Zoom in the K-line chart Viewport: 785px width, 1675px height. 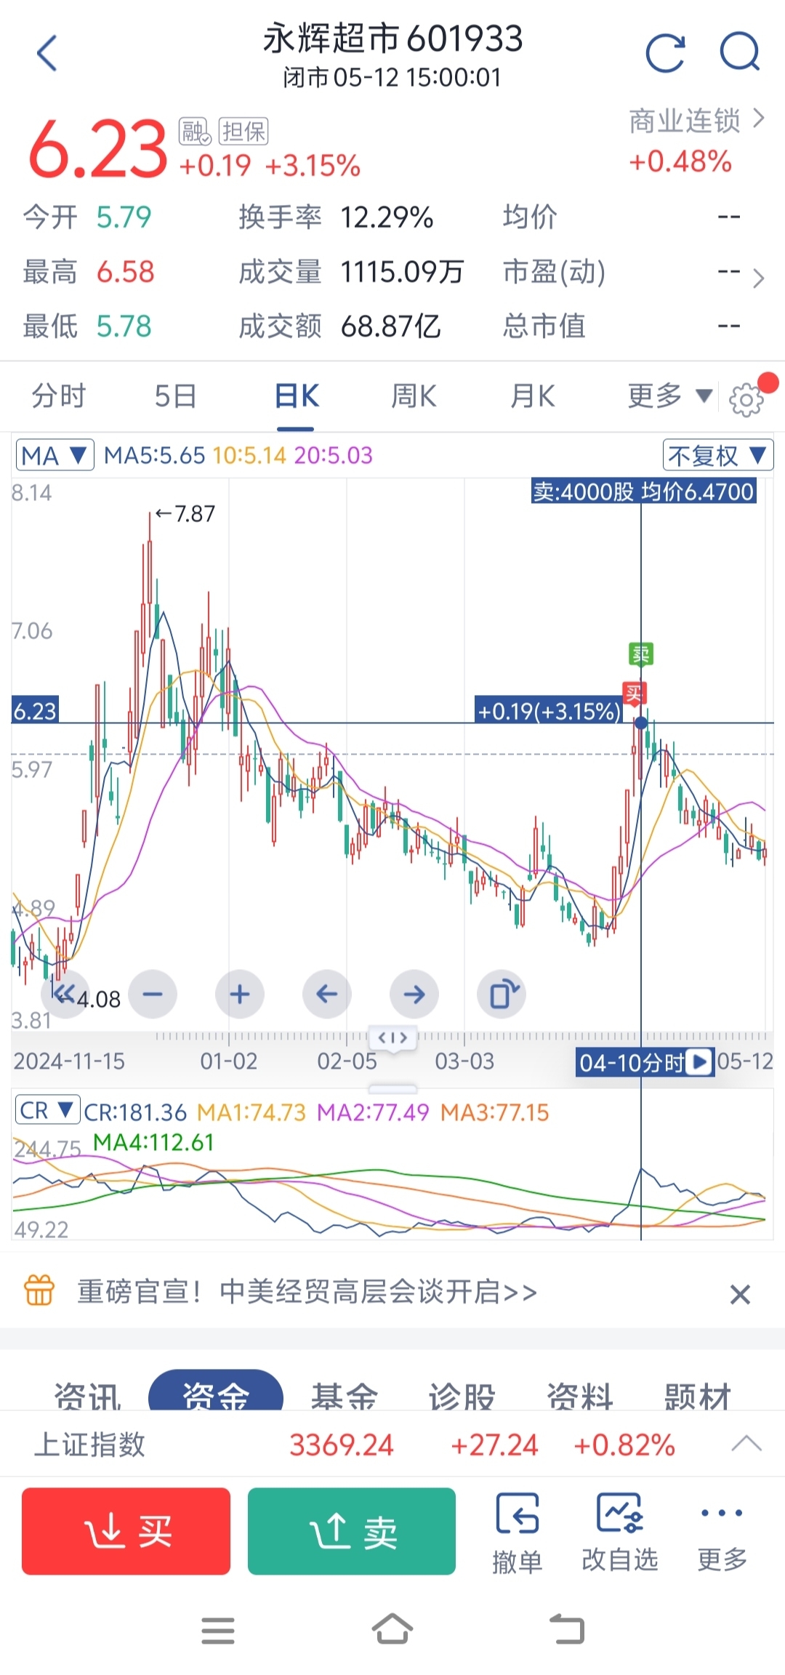[240, 994]
